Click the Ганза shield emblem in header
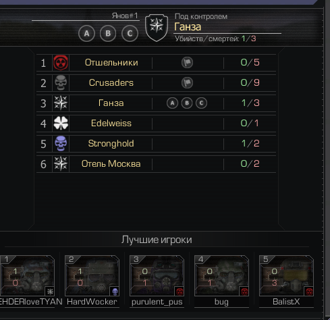330x320 pixels. [157, 28]
